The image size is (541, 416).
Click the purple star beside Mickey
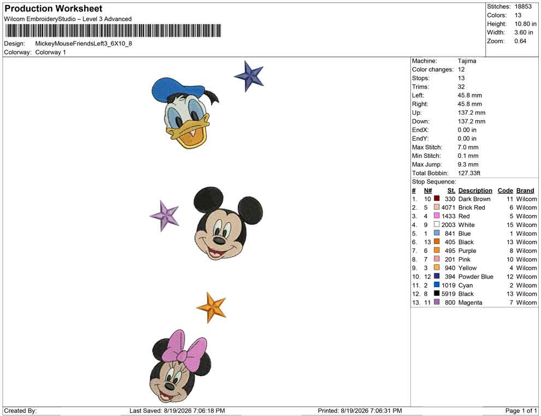(164, 216)
